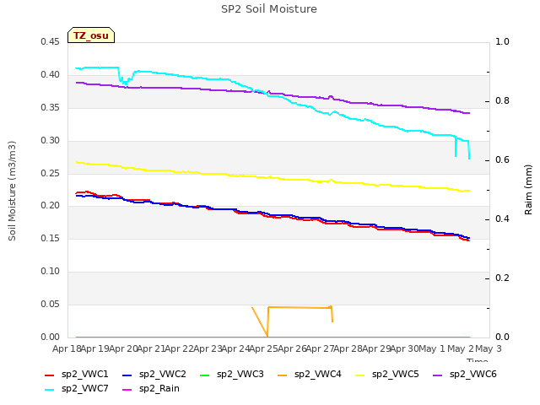Click the red sp2_VWC1 legend swatch

pyautogui.click(x=50, y=375)
